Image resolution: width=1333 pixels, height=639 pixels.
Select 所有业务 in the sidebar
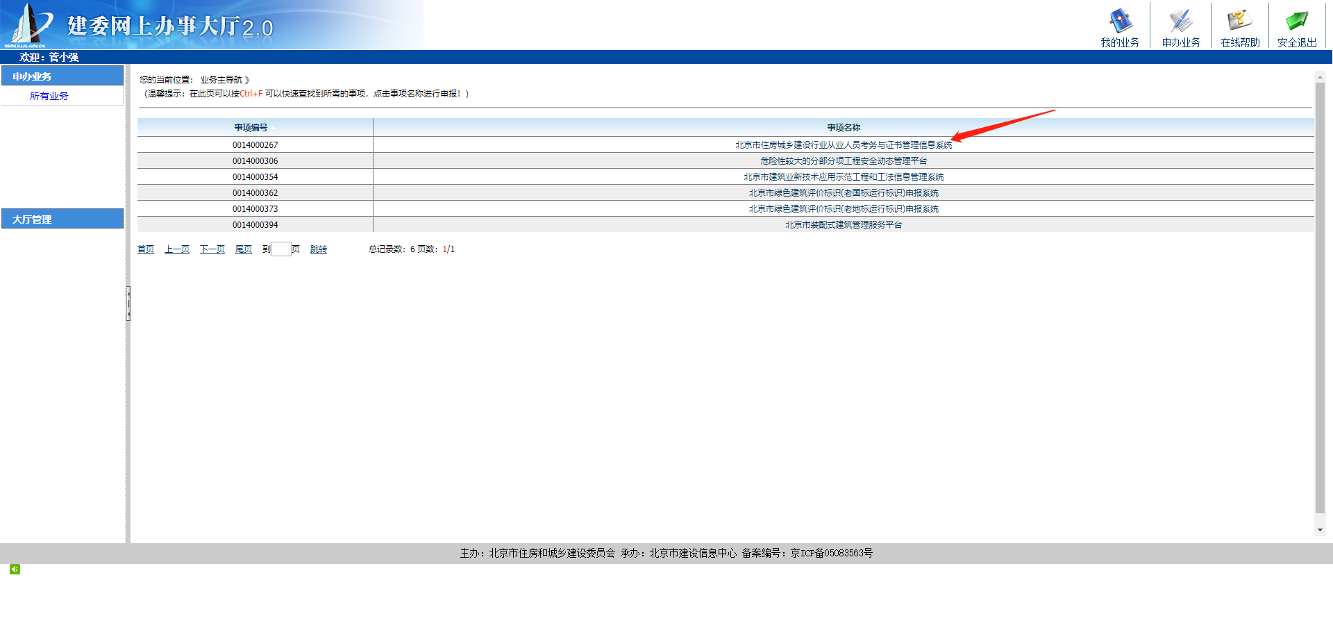click(x=49, y=96)
